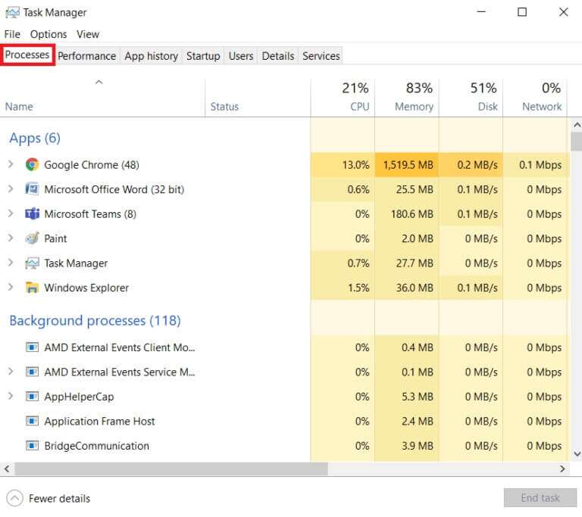The width and height of the screenshot is (582, 517).
Task: Open the Options menu
Action: pos(48,34)
